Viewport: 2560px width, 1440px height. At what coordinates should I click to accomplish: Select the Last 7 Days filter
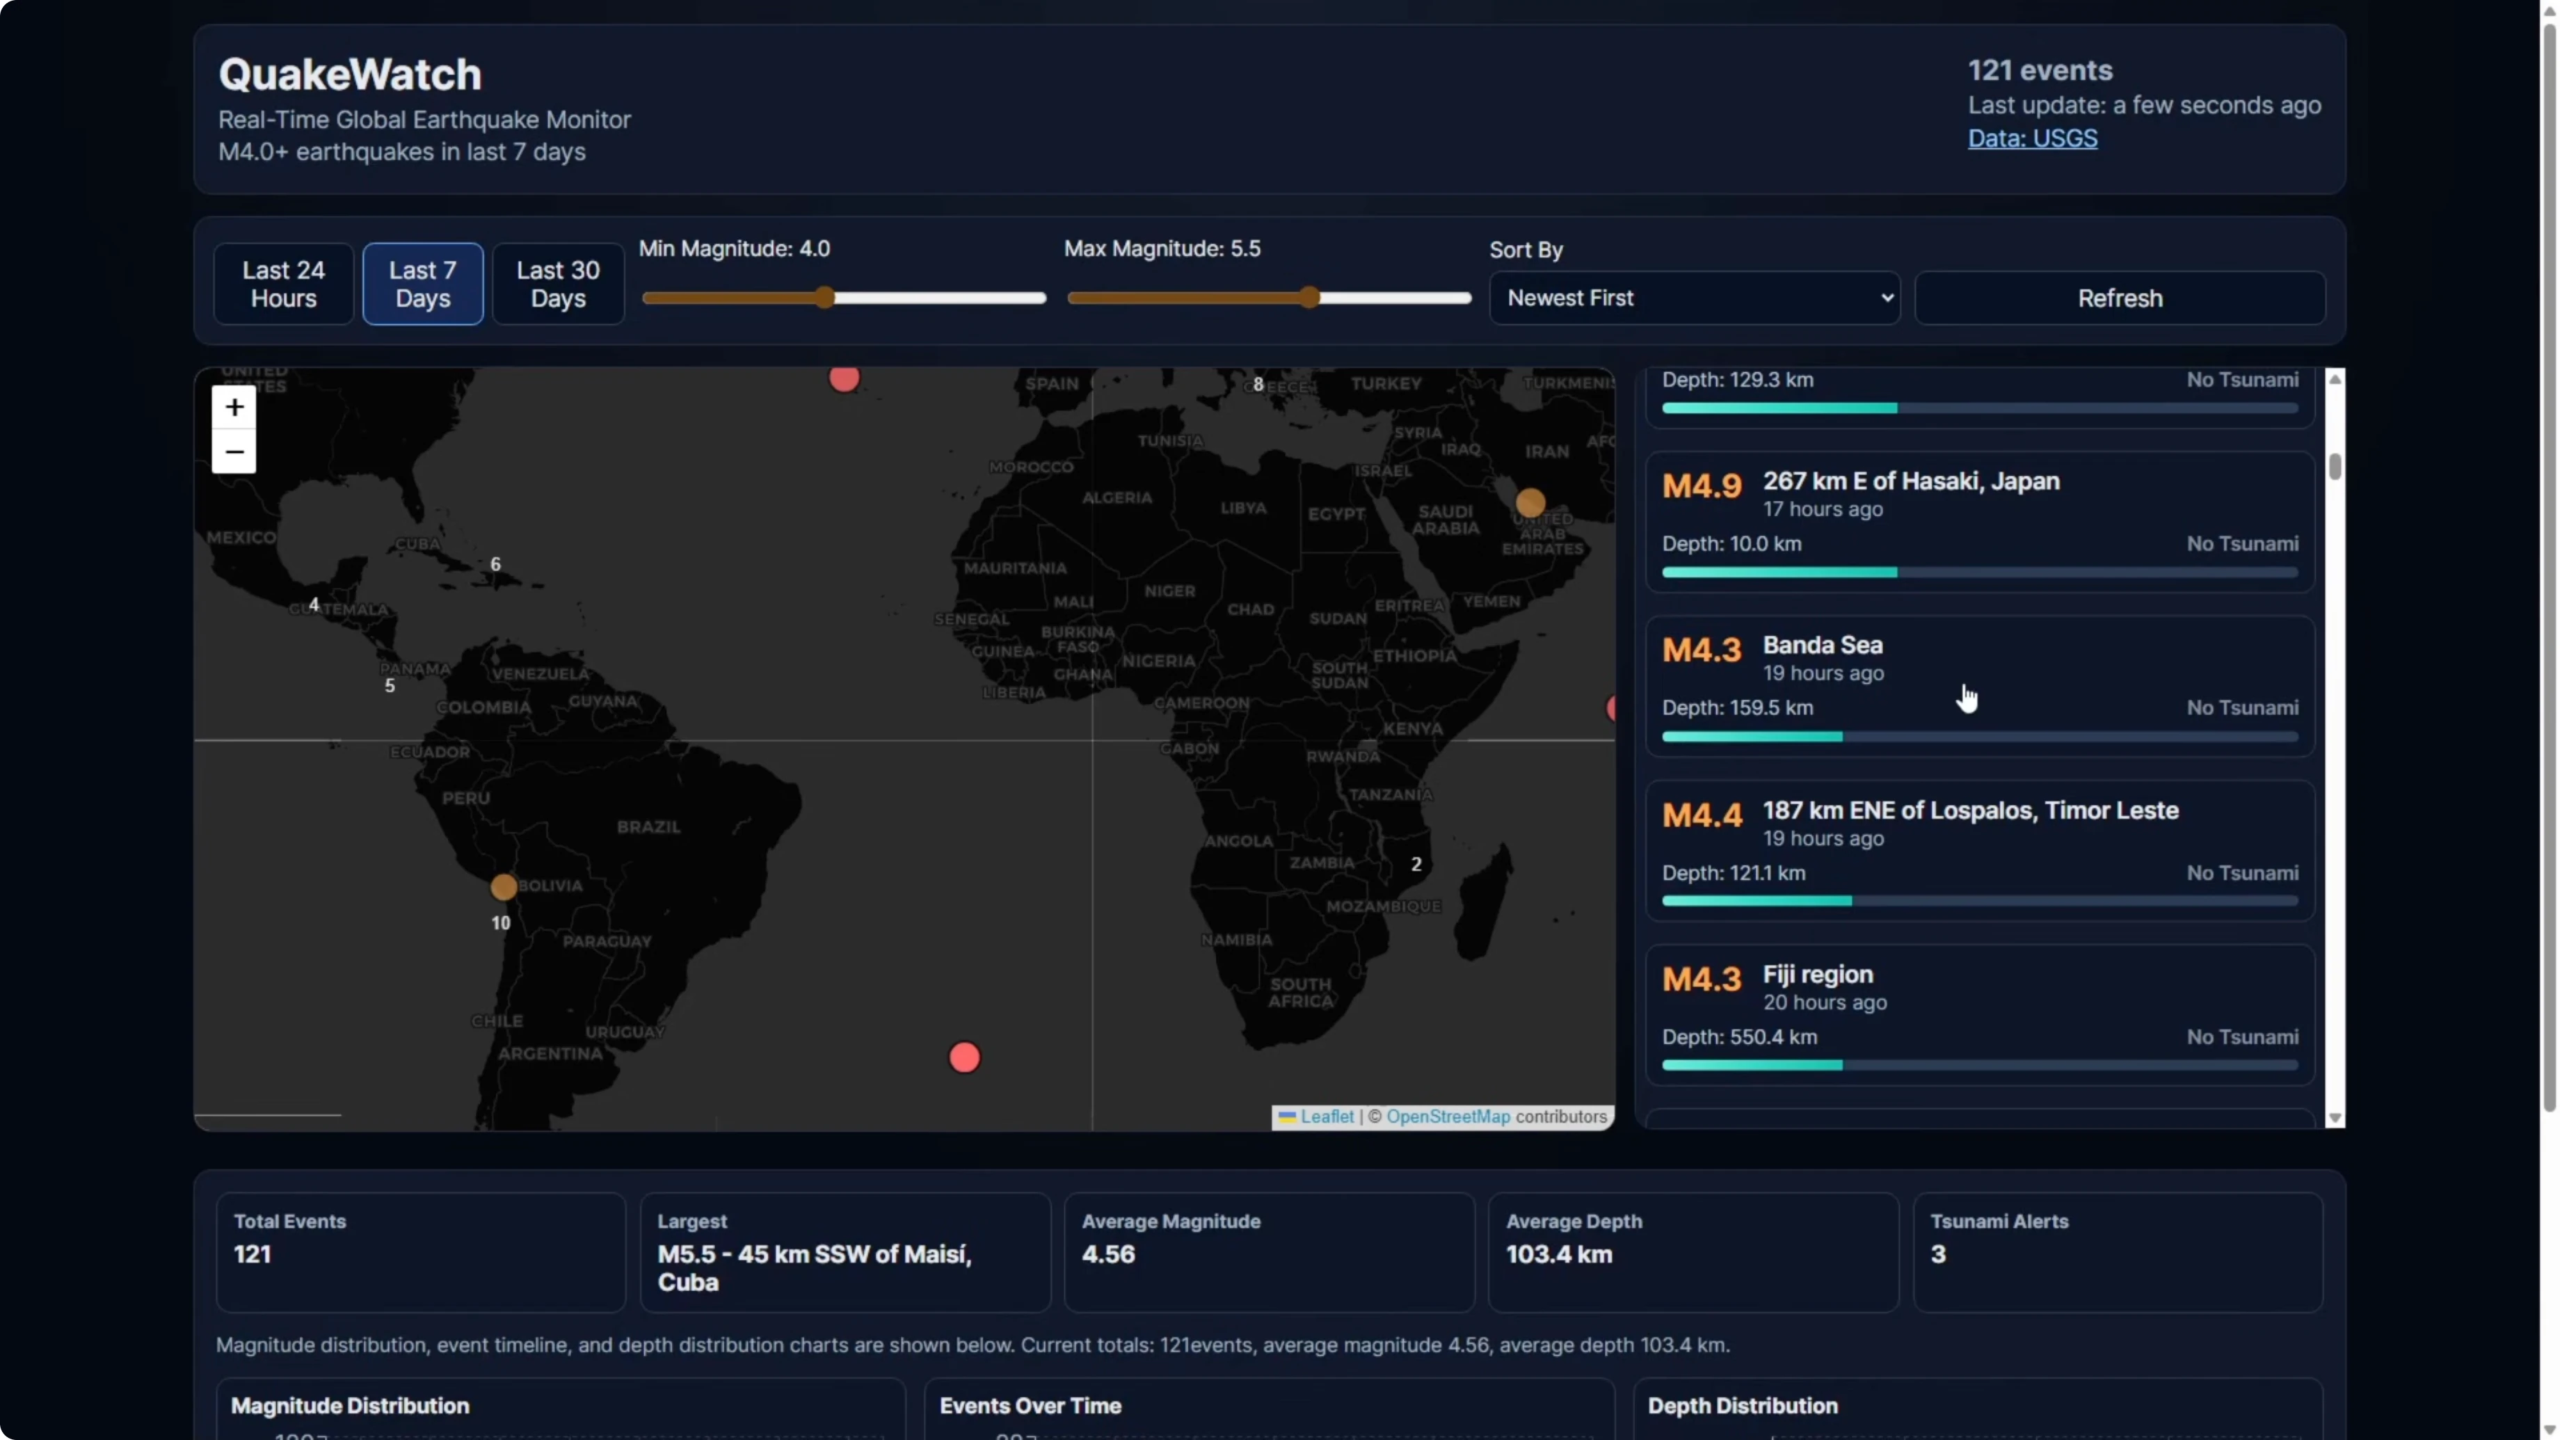tap(422, 285)
